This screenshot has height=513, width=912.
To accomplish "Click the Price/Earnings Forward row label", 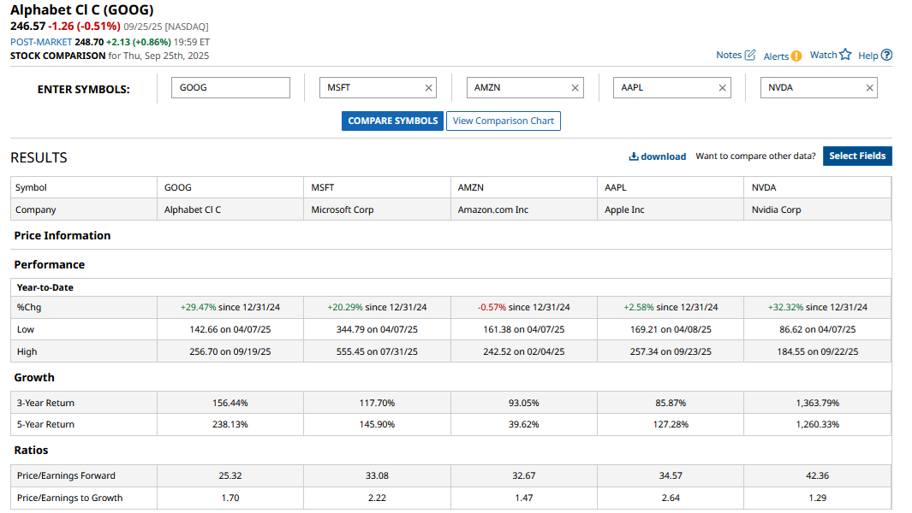I will pos(66,475).
